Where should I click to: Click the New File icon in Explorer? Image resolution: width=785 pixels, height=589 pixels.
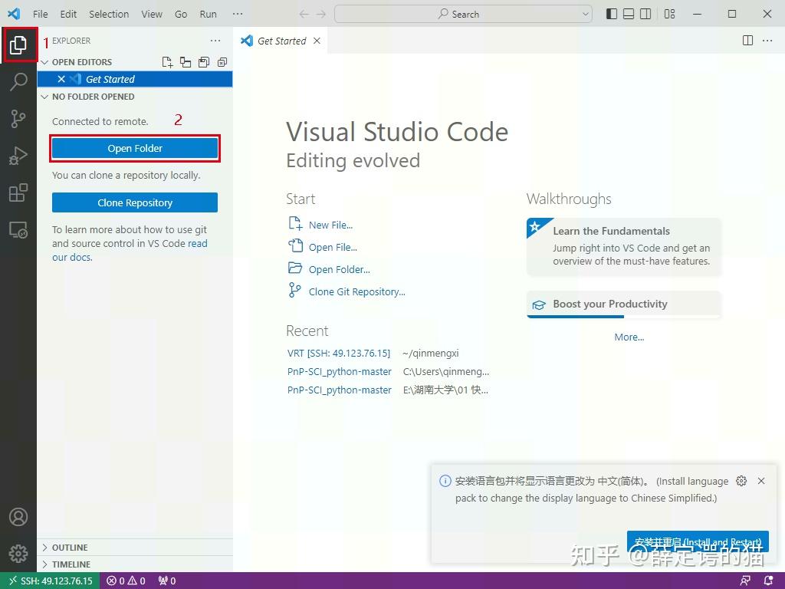pos(166,62)
